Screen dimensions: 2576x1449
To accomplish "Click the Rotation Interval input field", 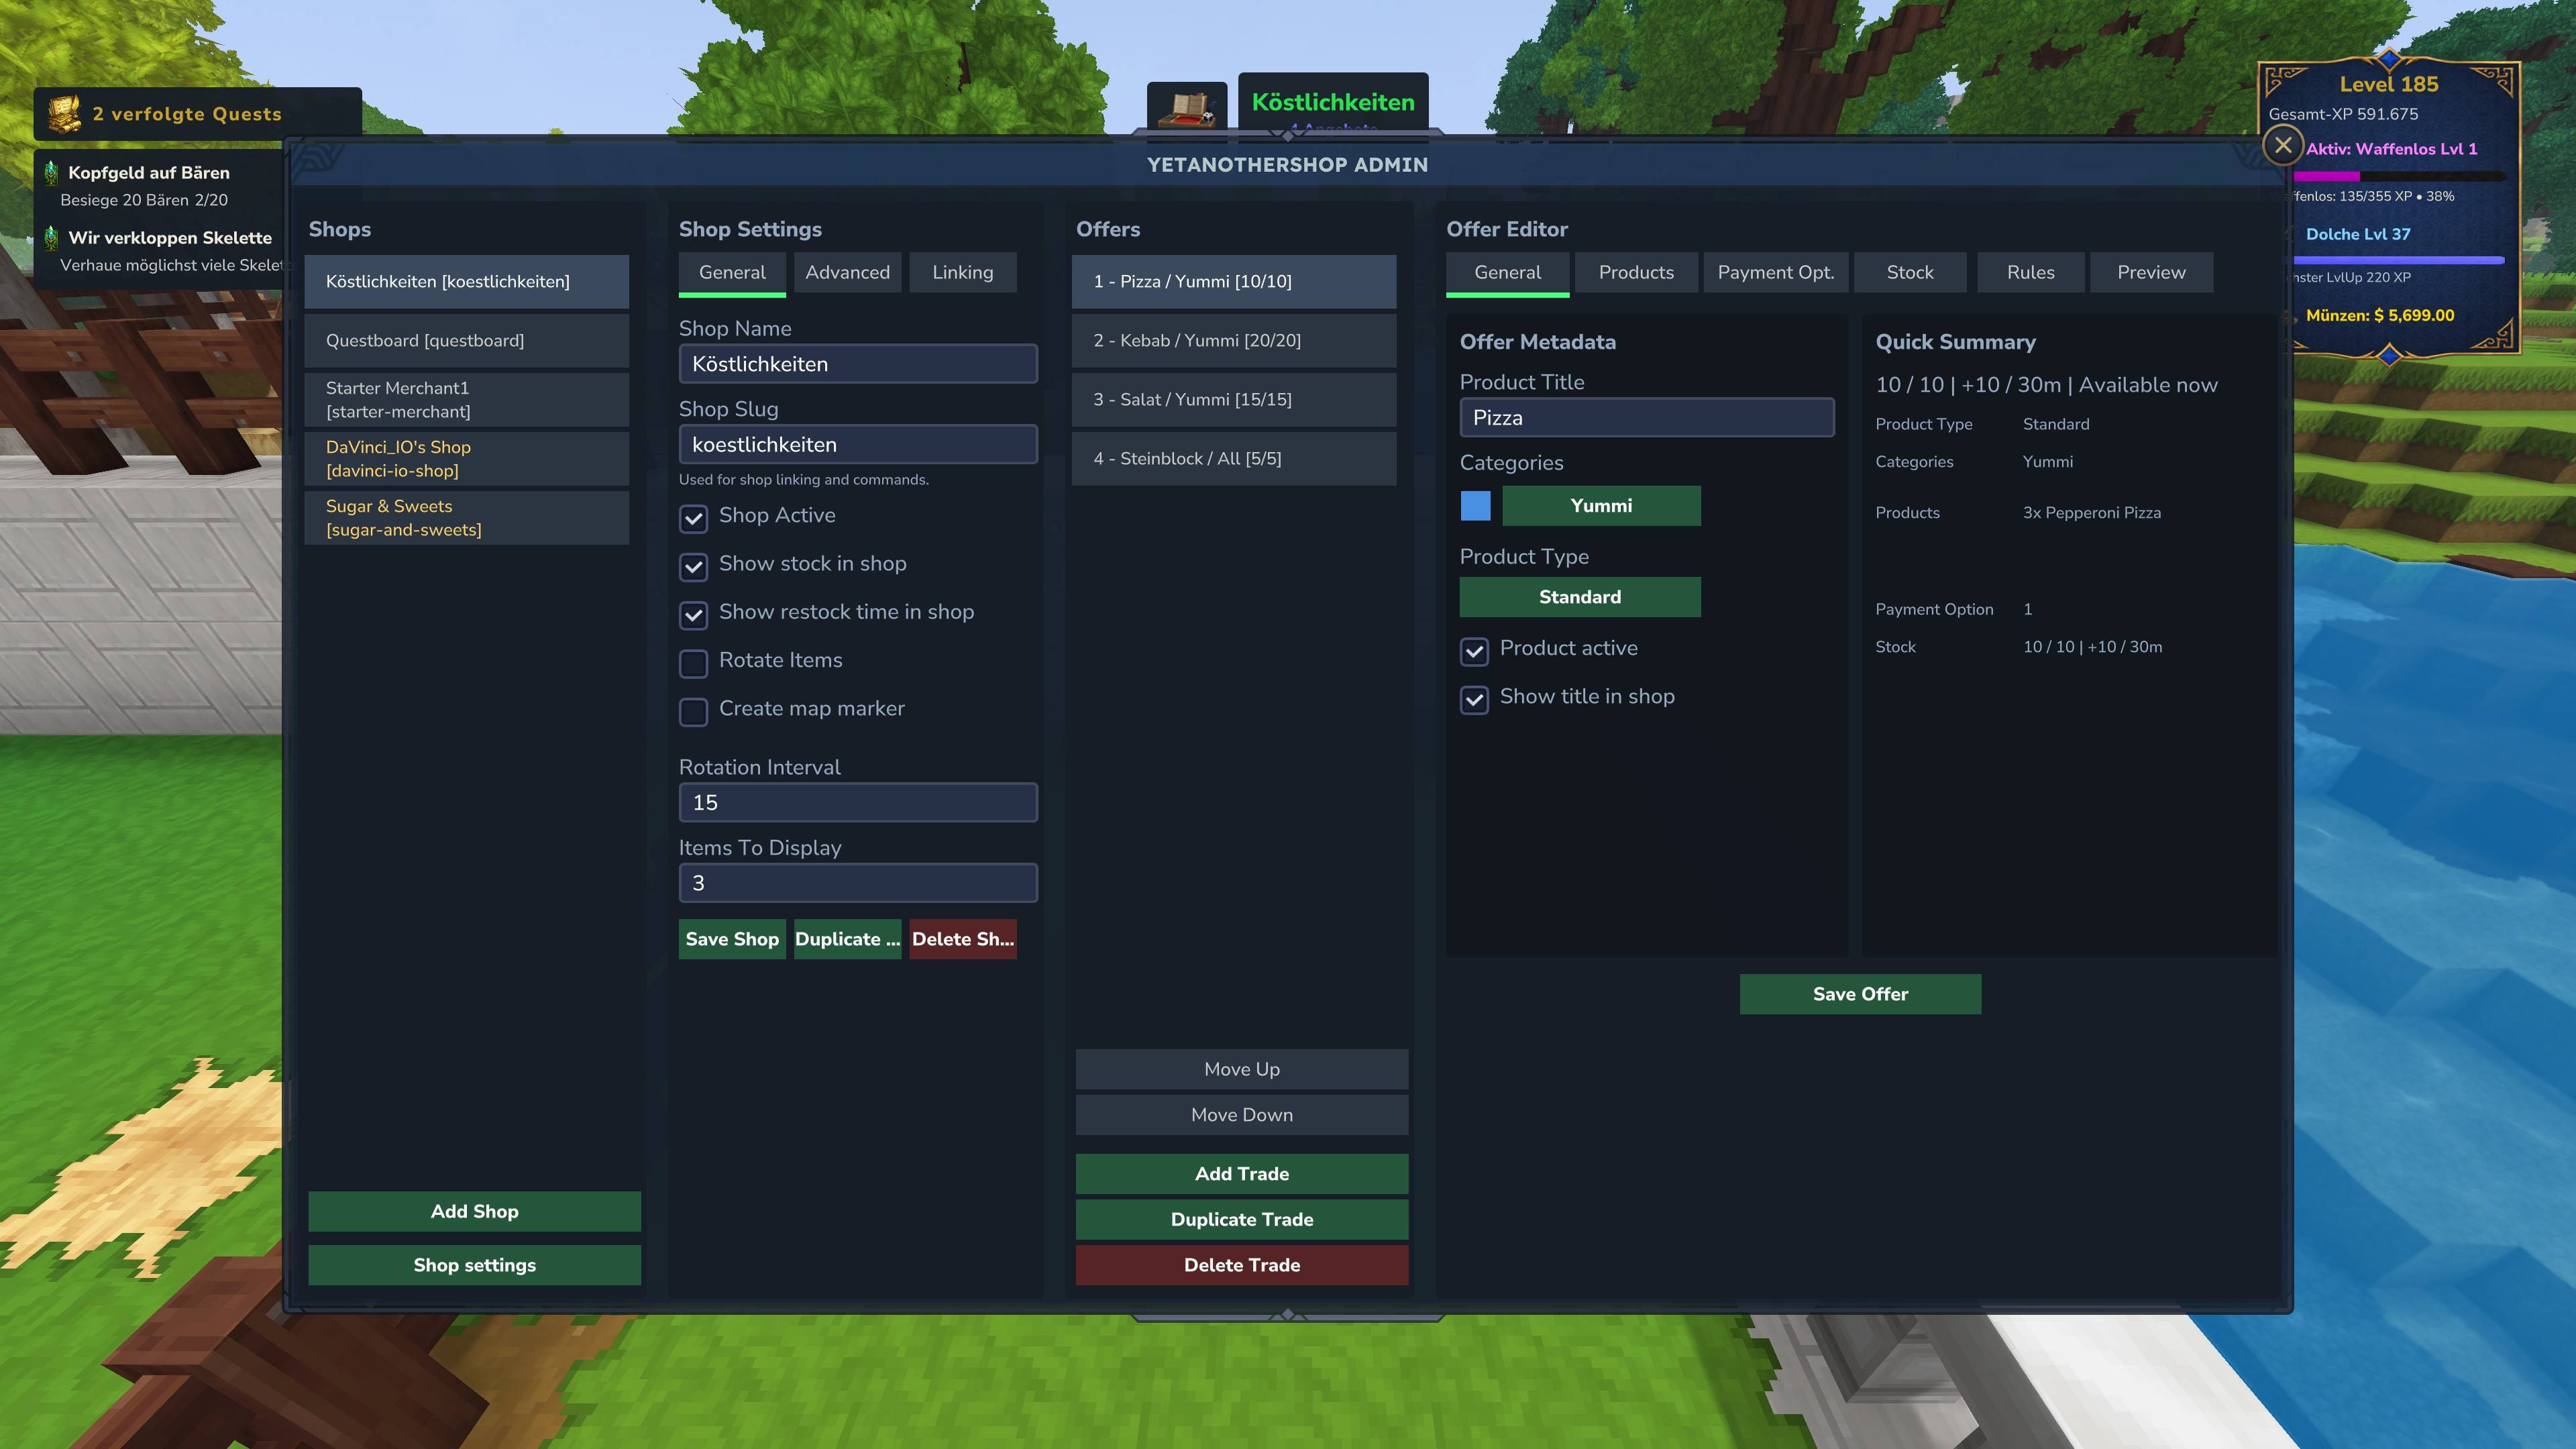I will pos(858,802).
